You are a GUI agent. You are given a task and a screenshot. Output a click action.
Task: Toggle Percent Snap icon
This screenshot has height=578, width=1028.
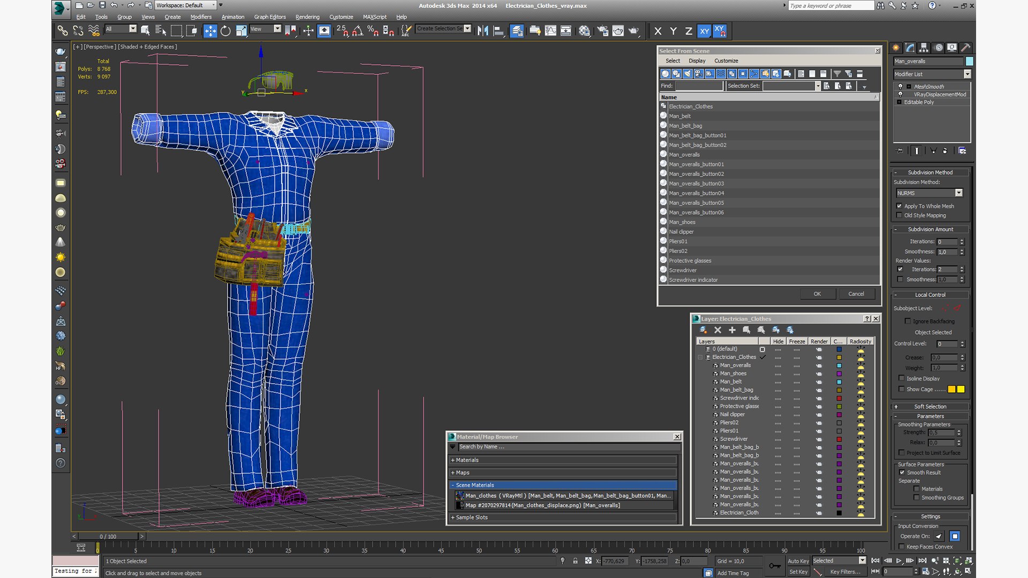373,31
